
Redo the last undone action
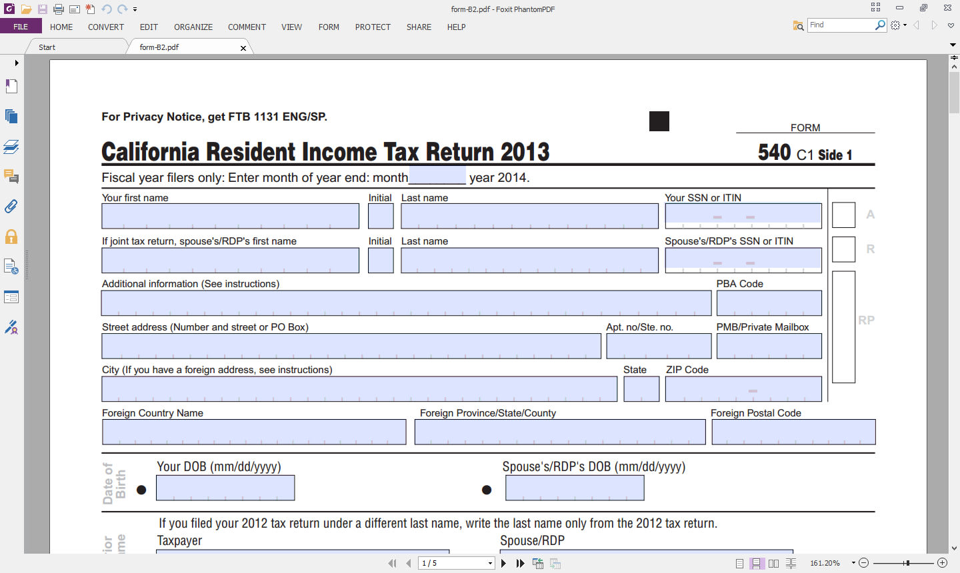(x=122, y=9)
